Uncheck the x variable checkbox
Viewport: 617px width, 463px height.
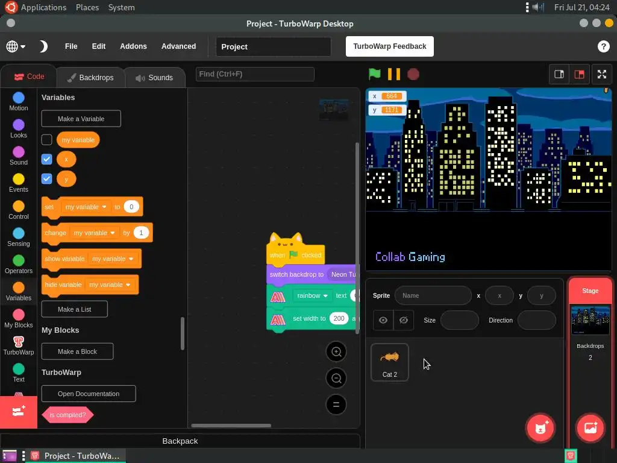click(x=46, y=159)
